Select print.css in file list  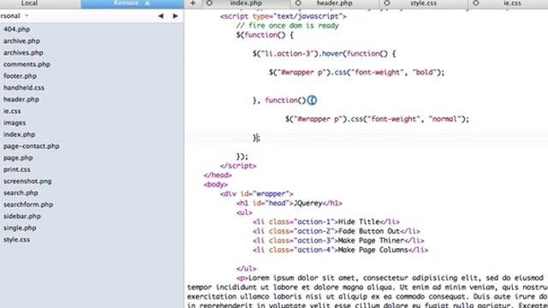(17, 169)
